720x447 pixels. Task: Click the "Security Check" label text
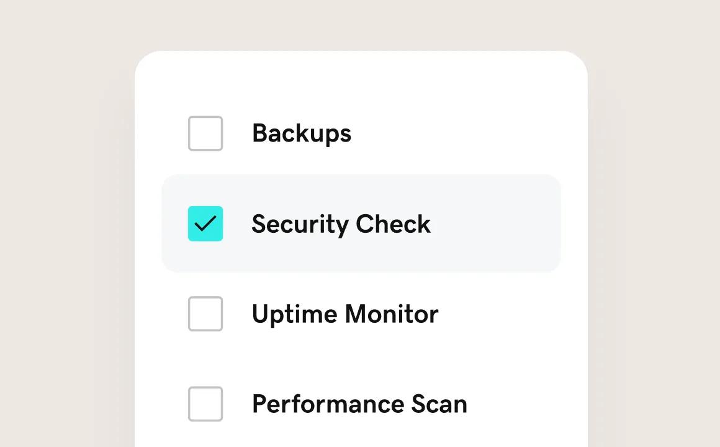tap(341, 224)
